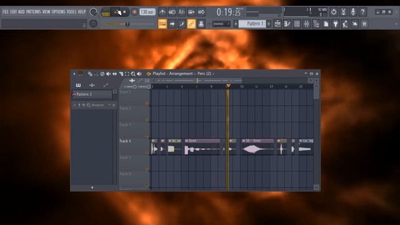
Task: Click the master volume knob
Action: pos(93,12)
